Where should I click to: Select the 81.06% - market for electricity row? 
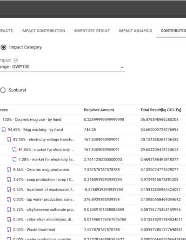click(x=93, y=150)
